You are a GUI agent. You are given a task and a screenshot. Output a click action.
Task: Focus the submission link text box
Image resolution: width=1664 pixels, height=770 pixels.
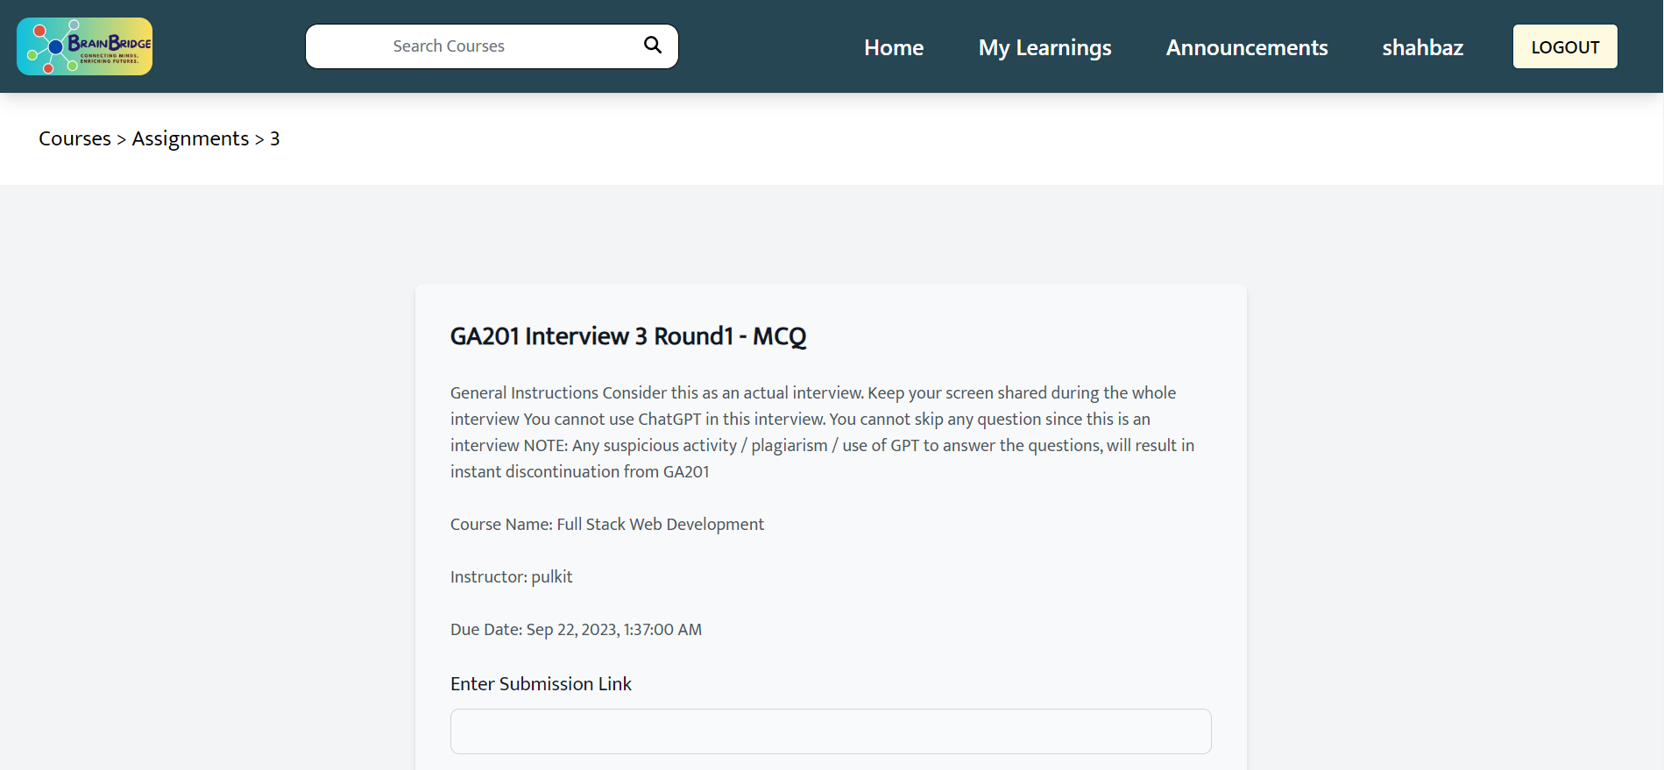tap(830, 731)
